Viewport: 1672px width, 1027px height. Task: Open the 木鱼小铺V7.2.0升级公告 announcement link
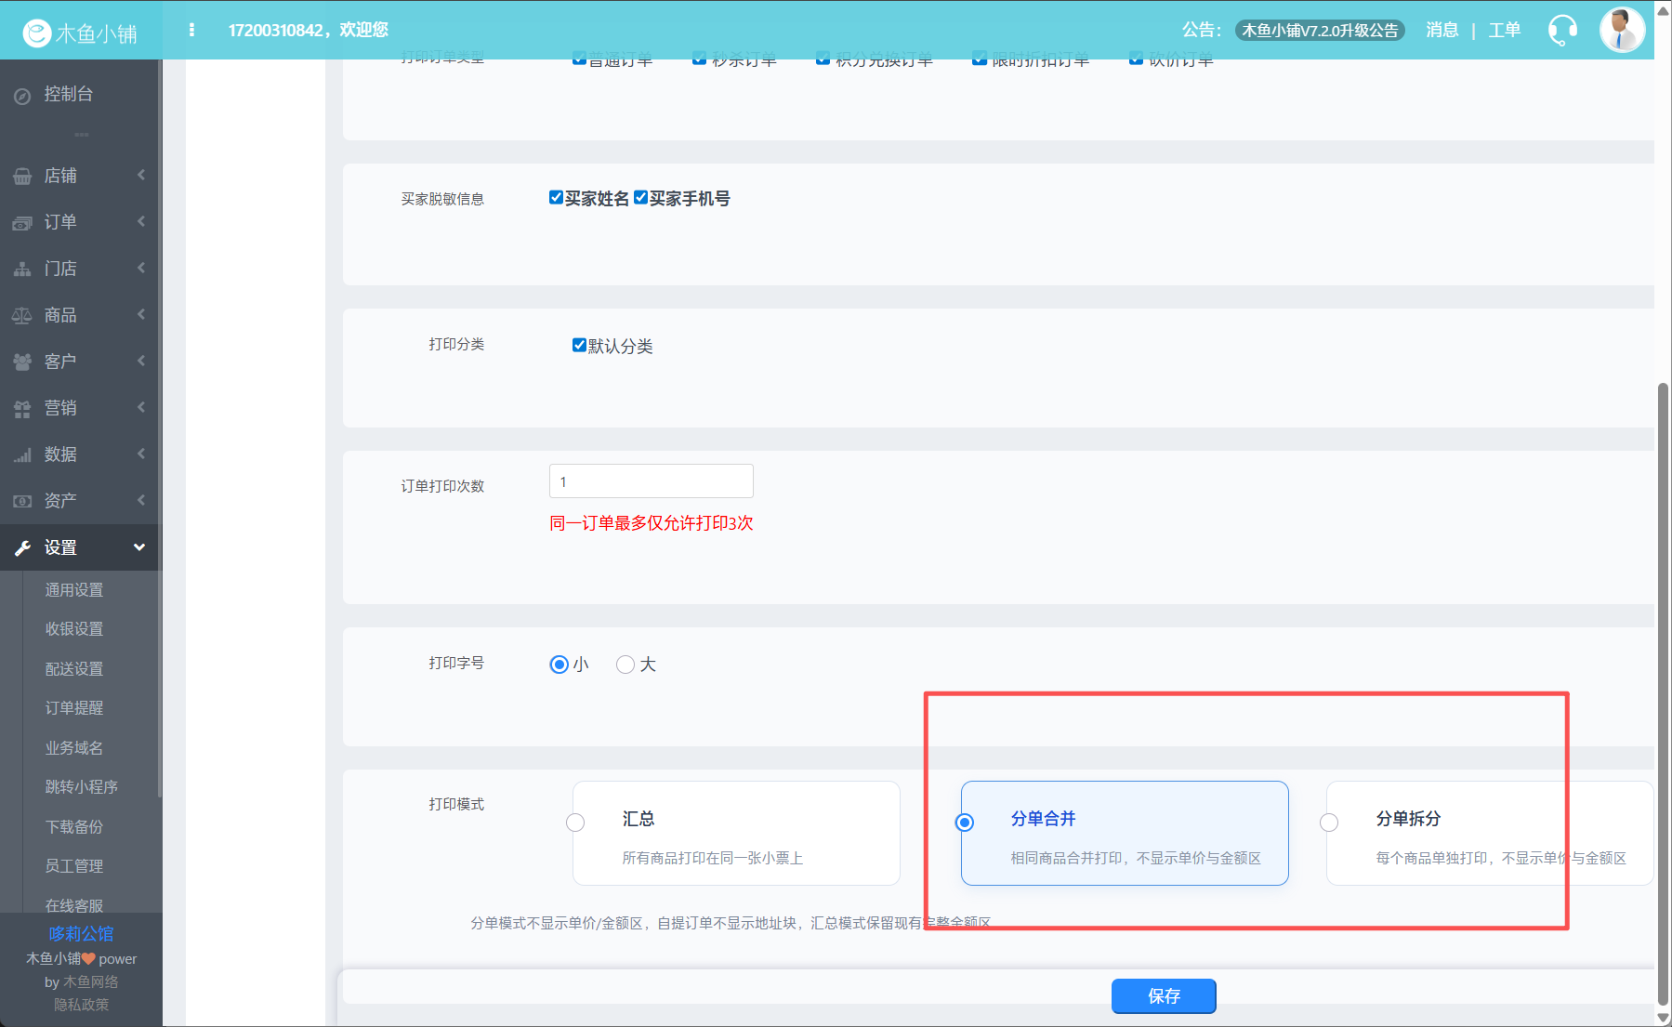pyautogui.click(x=1320, y=31)
